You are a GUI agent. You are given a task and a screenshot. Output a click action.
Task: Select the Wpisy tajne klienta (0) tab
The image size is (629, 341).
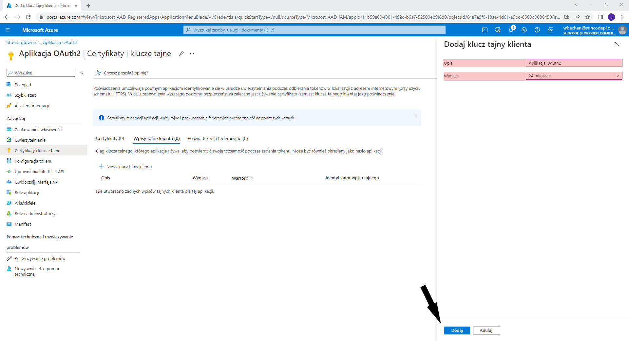click(157, 138)
